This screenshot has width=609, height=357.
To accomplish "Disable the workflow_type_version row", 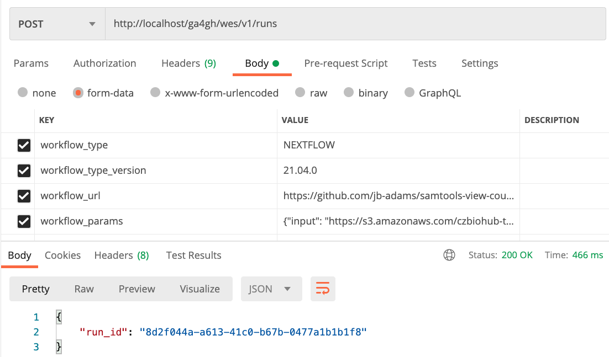I will click(x=23, y=170).
